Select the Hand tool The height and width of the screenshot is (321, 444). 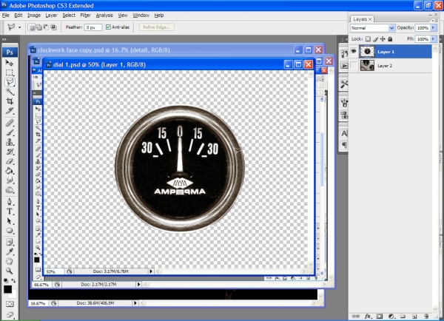[x=10, y=261]
